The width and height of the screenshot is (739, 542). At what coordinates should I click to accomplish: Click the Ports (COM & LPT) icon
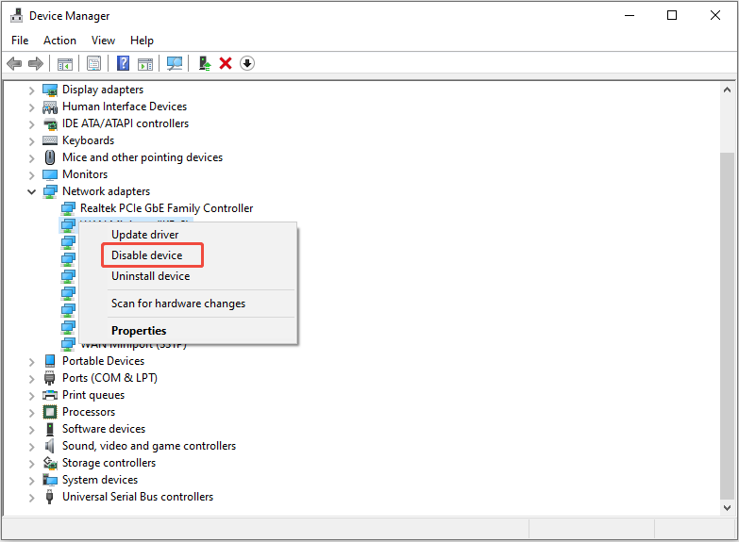pos(49,378)
